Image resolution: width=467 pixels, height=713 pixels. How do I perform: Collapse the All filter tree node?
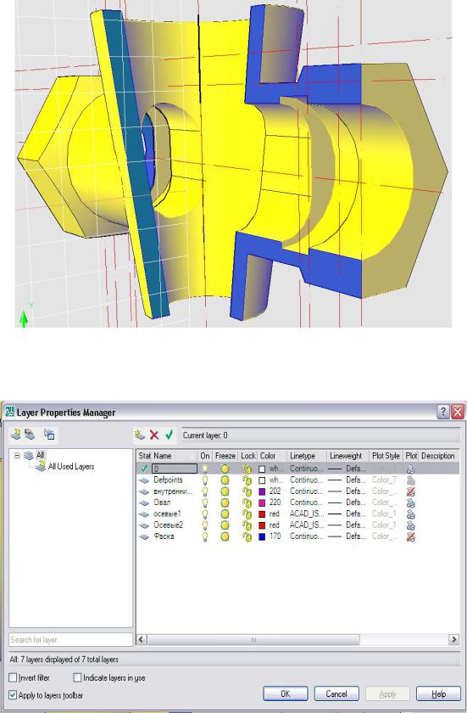click(17, 455)
